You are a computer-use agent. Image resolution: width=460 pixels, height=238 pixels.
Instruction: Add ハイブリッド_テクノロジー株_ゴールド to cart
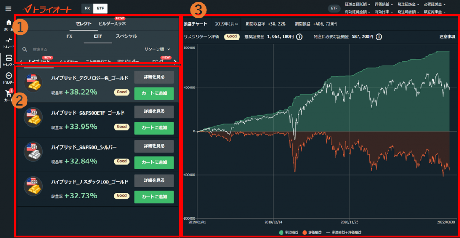point(154,93)
